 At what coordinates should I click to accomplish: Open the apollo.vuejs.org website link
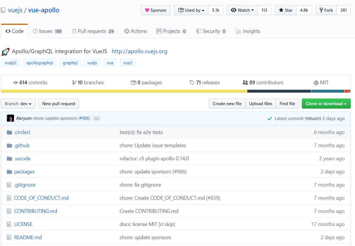tap(139, 51)
